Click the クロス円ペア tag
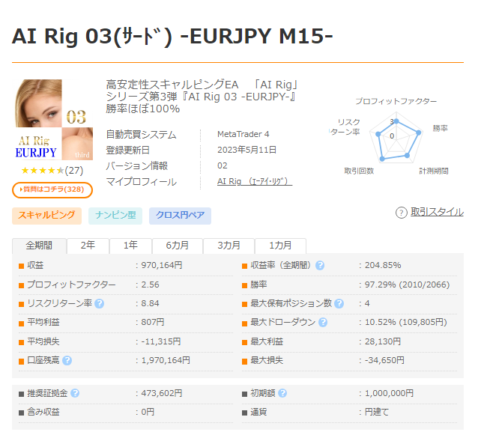The width and height of the screenshot is (478, 435). click(x=180, y=216)
